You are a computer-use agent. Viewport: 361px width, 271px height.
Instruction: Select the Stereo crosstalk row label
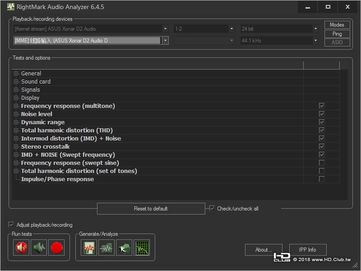46,146
